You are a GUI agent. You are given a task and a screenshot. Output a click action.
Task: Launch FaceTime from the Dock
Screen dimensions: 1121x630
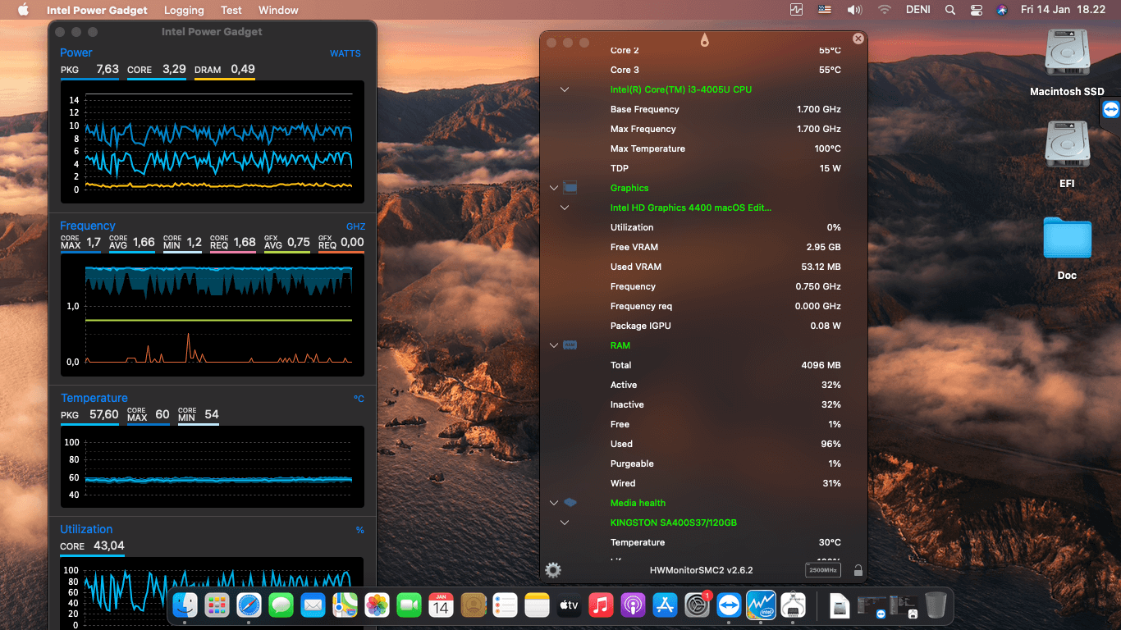coord(409,605)
